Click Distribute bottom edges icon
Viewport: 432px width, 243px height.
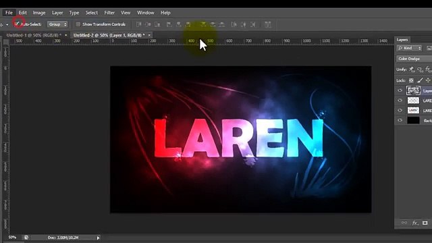click(221, 24)
